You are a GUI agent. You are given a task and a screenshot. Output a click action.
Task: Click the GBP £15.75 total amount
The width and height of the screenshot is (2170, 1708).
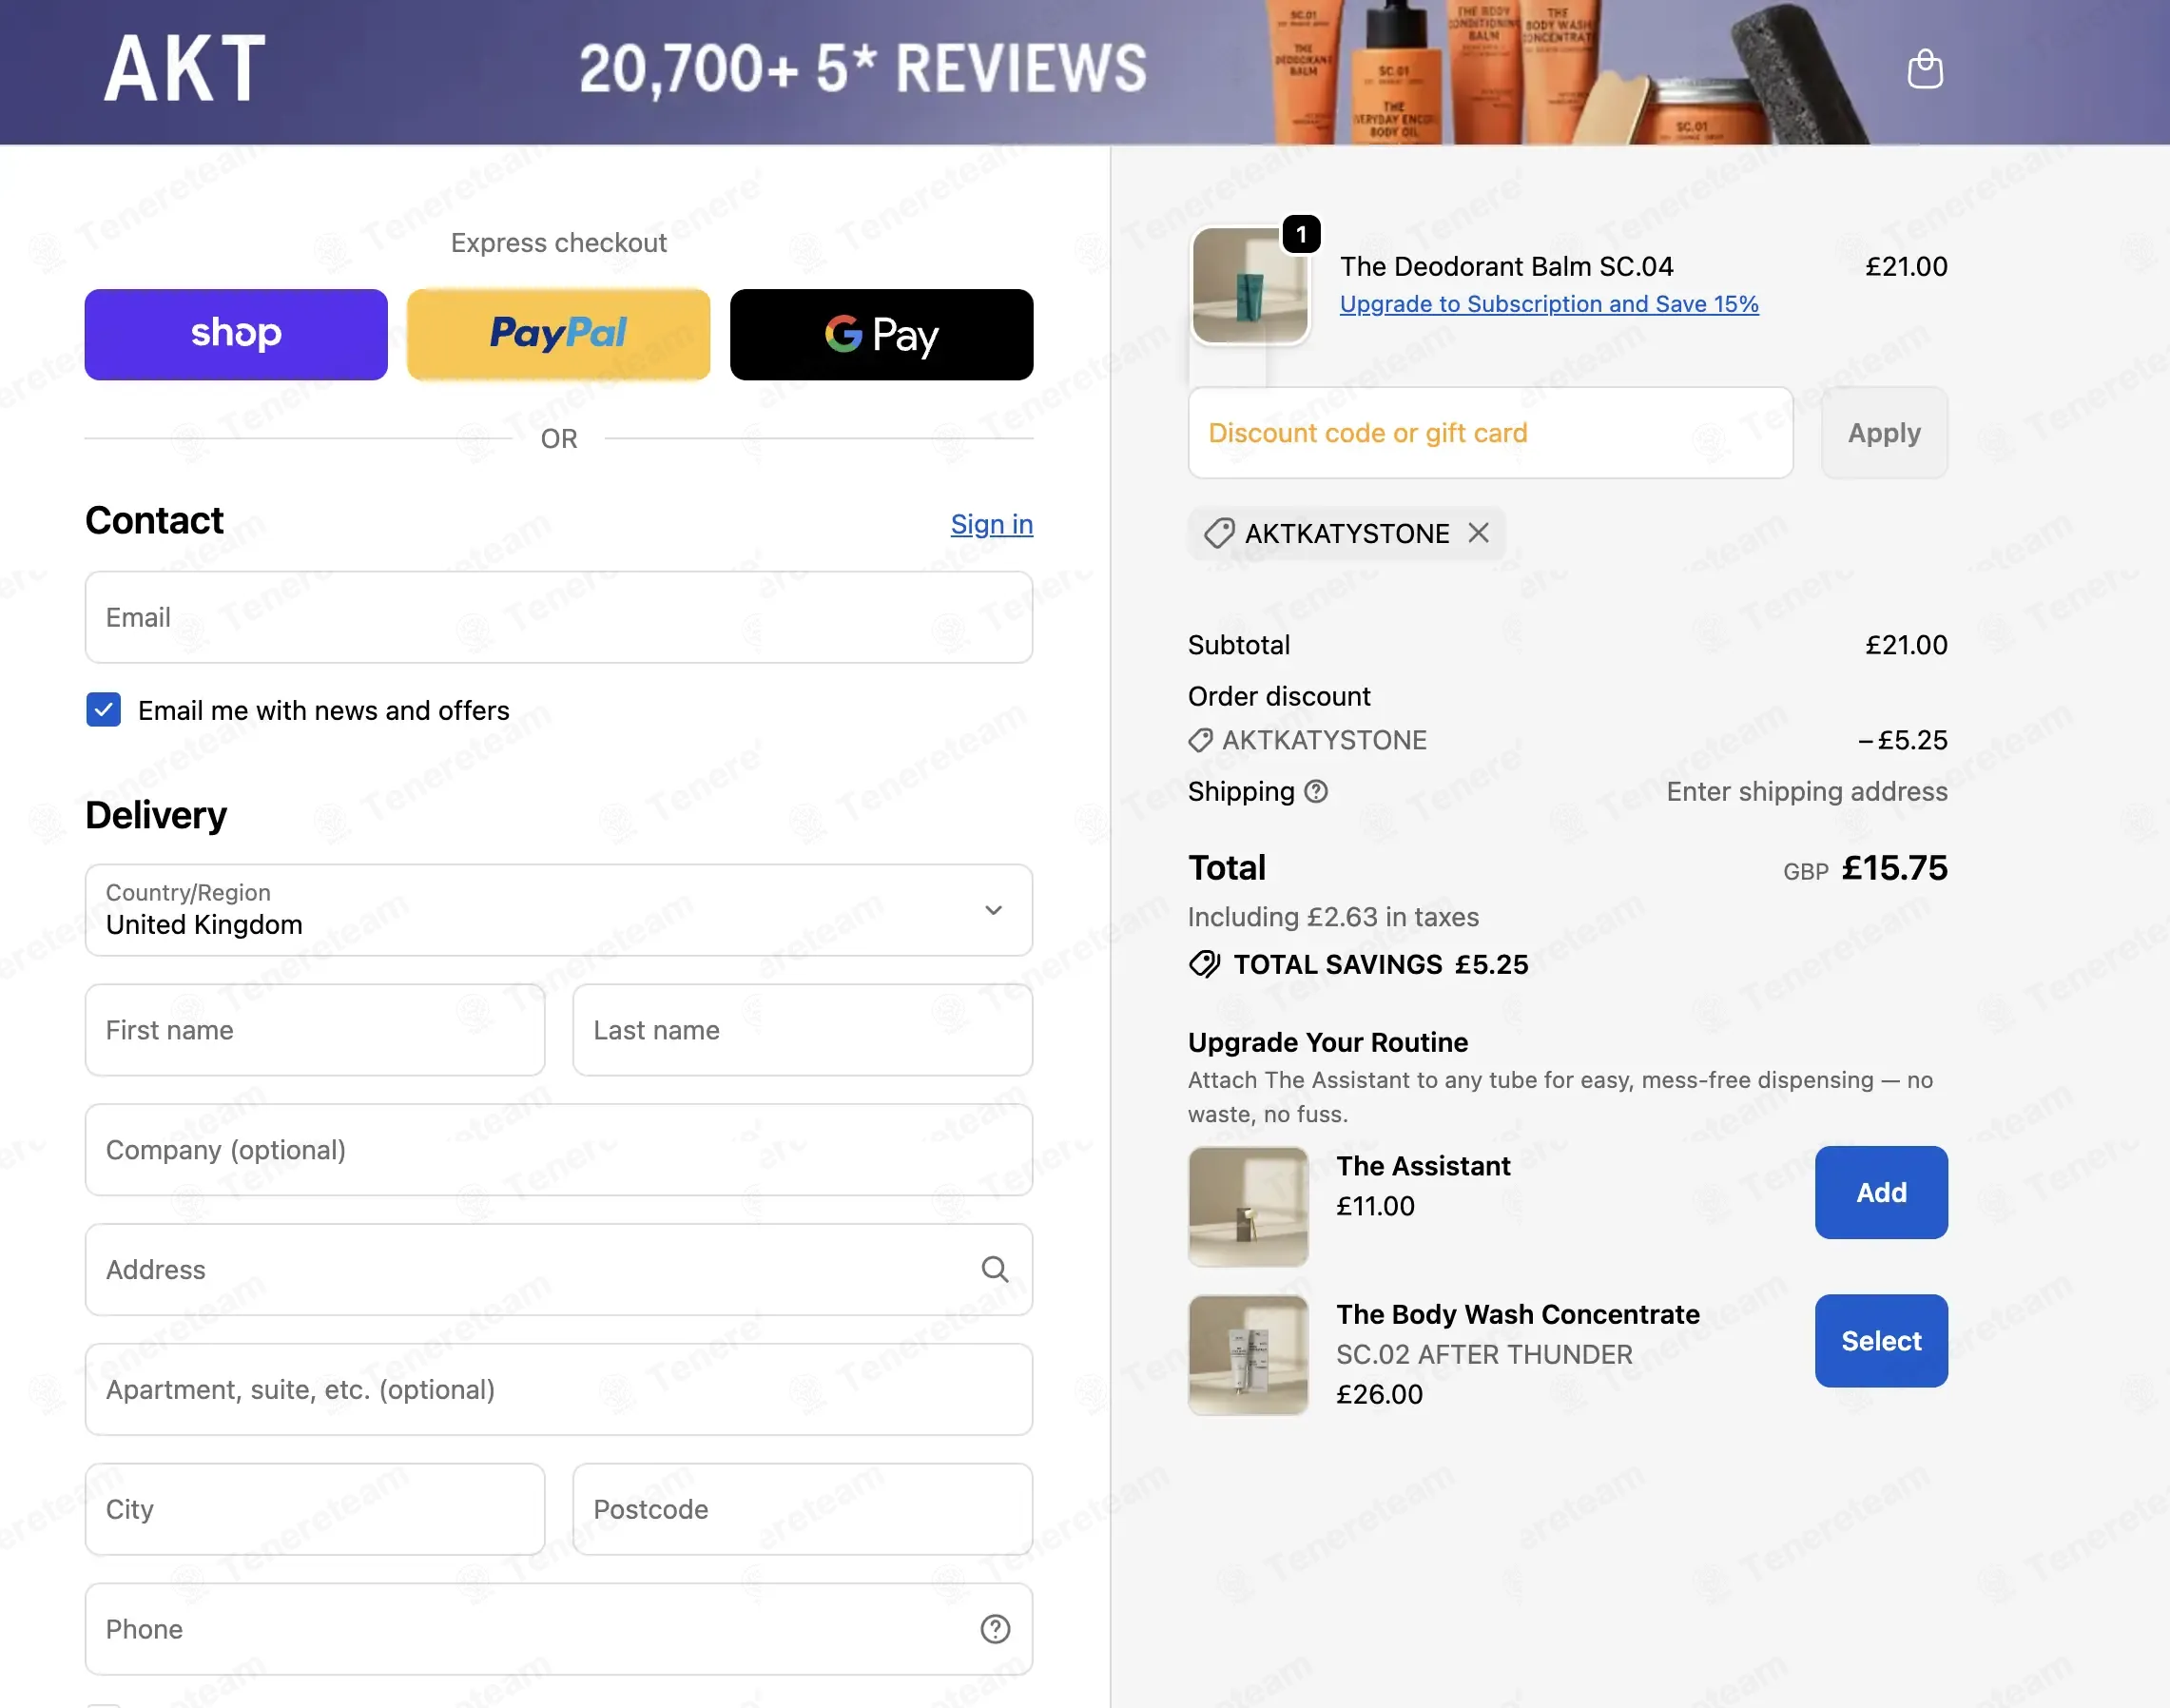1865,868
